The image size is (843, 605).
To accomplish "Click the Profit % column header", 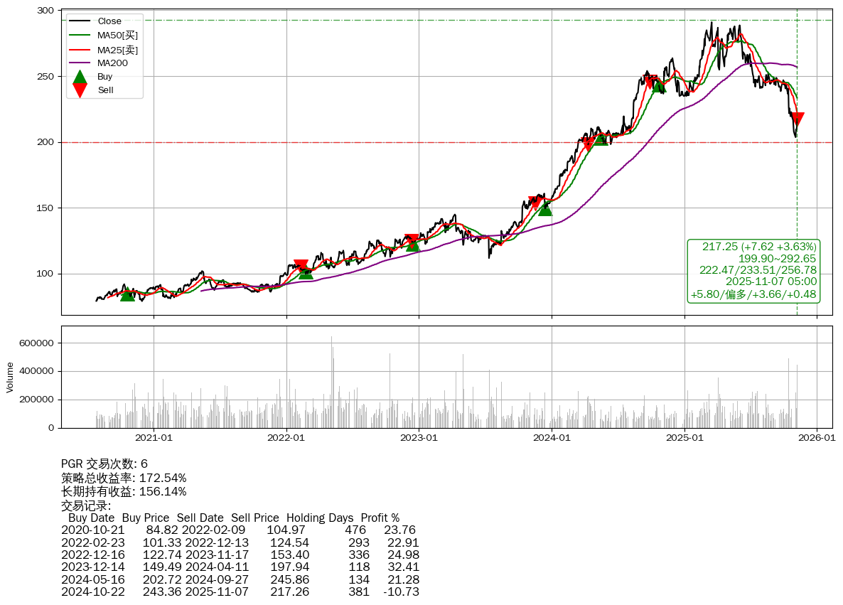I will tap(380, 518).
